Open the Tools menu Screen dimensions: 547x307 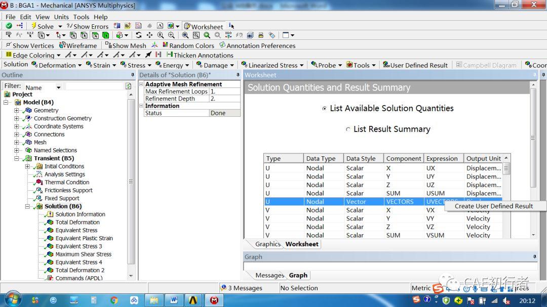(81, 17)
